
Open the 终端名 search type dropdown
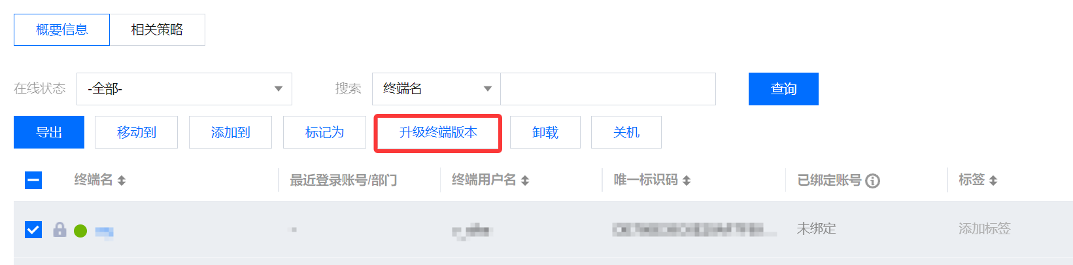tap(436, 89)
